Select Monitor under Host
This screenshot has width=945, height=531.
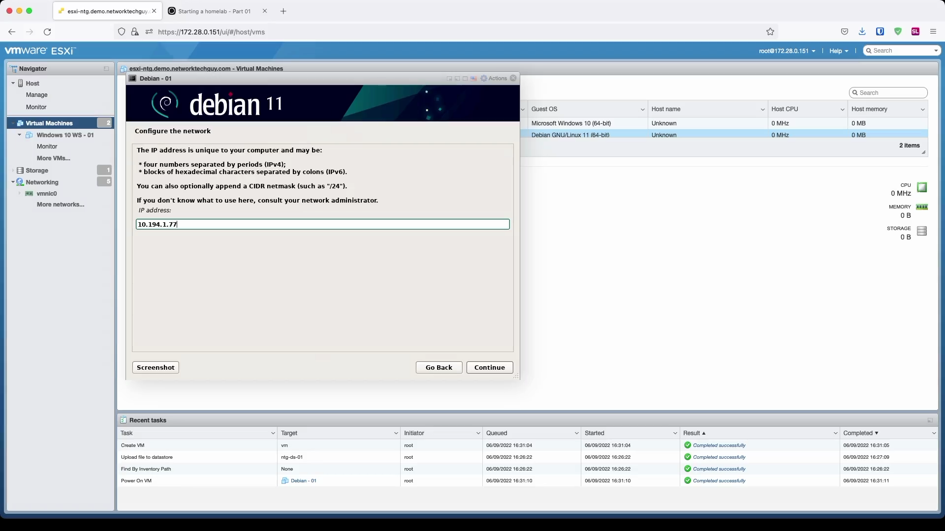[36, 107]
